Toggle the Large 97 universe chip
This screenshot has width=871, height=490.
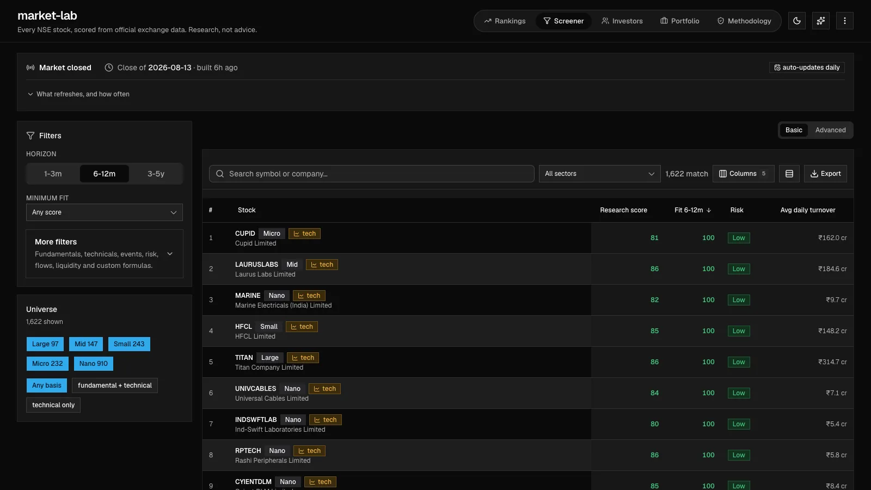click(x=45, y=344)
